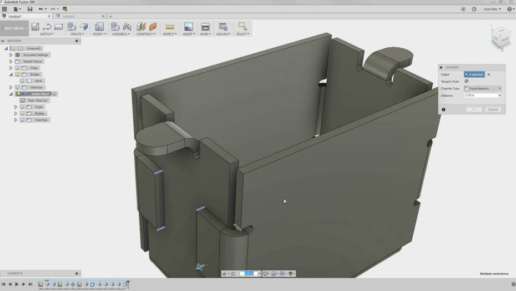This screenshot has width=516, height=291.
Task: Click the Save icon
Action: [x=30, y=9]
